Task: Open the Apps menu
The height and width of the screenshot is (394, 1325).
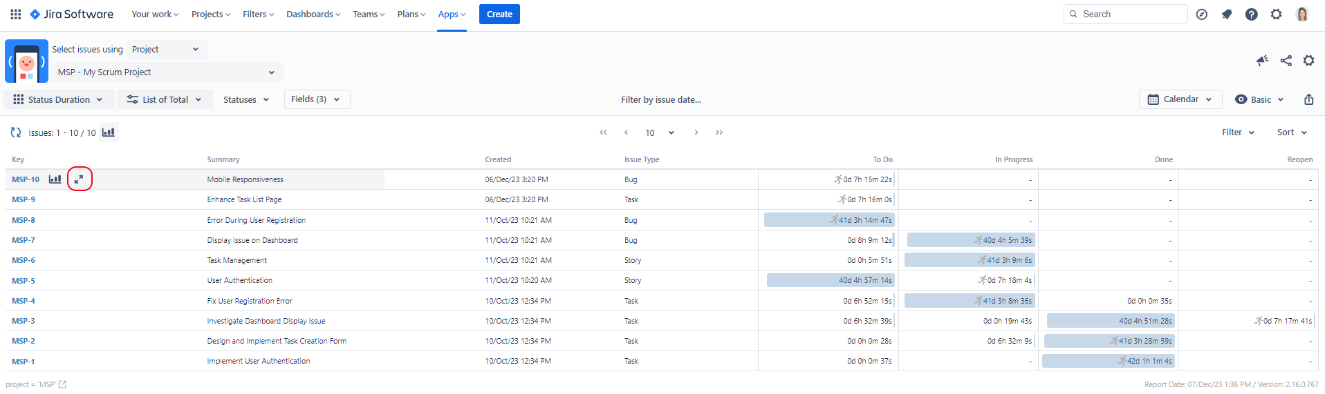Action: point(452,14)
